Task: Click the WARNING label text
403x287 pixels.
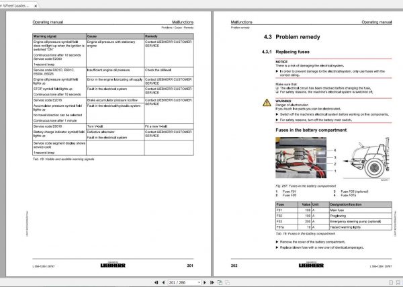Action: tap(283, 101)
